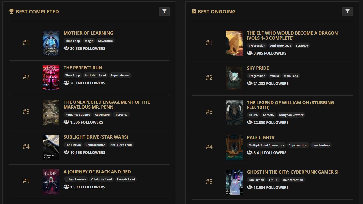Open the Mother of Learning title link
Image resolution: width=363 pixels, height=204 pixels.
tap(88, 33)
